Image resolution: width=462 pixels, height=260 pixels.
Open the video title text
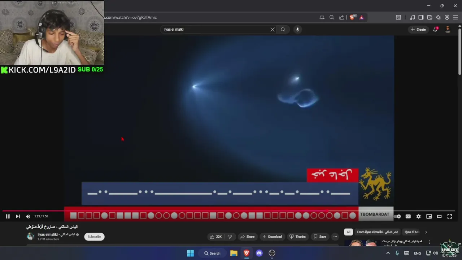tap(52, 227)
